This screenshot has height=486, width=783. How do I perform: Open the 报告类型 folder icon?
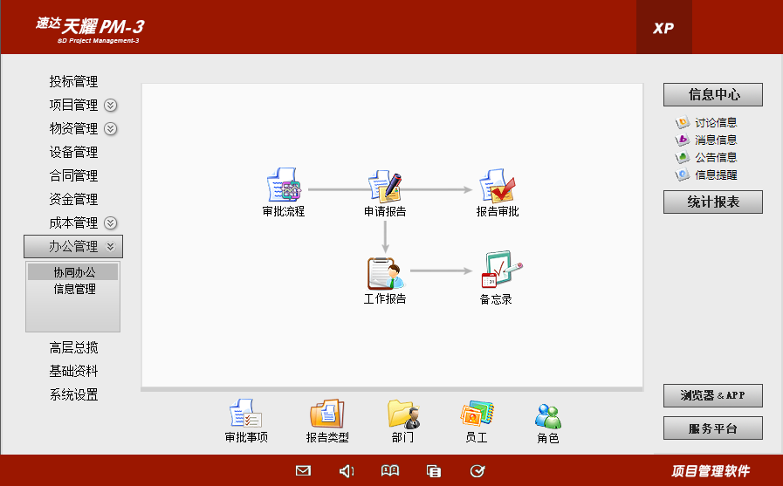click(x=327, y=414)
